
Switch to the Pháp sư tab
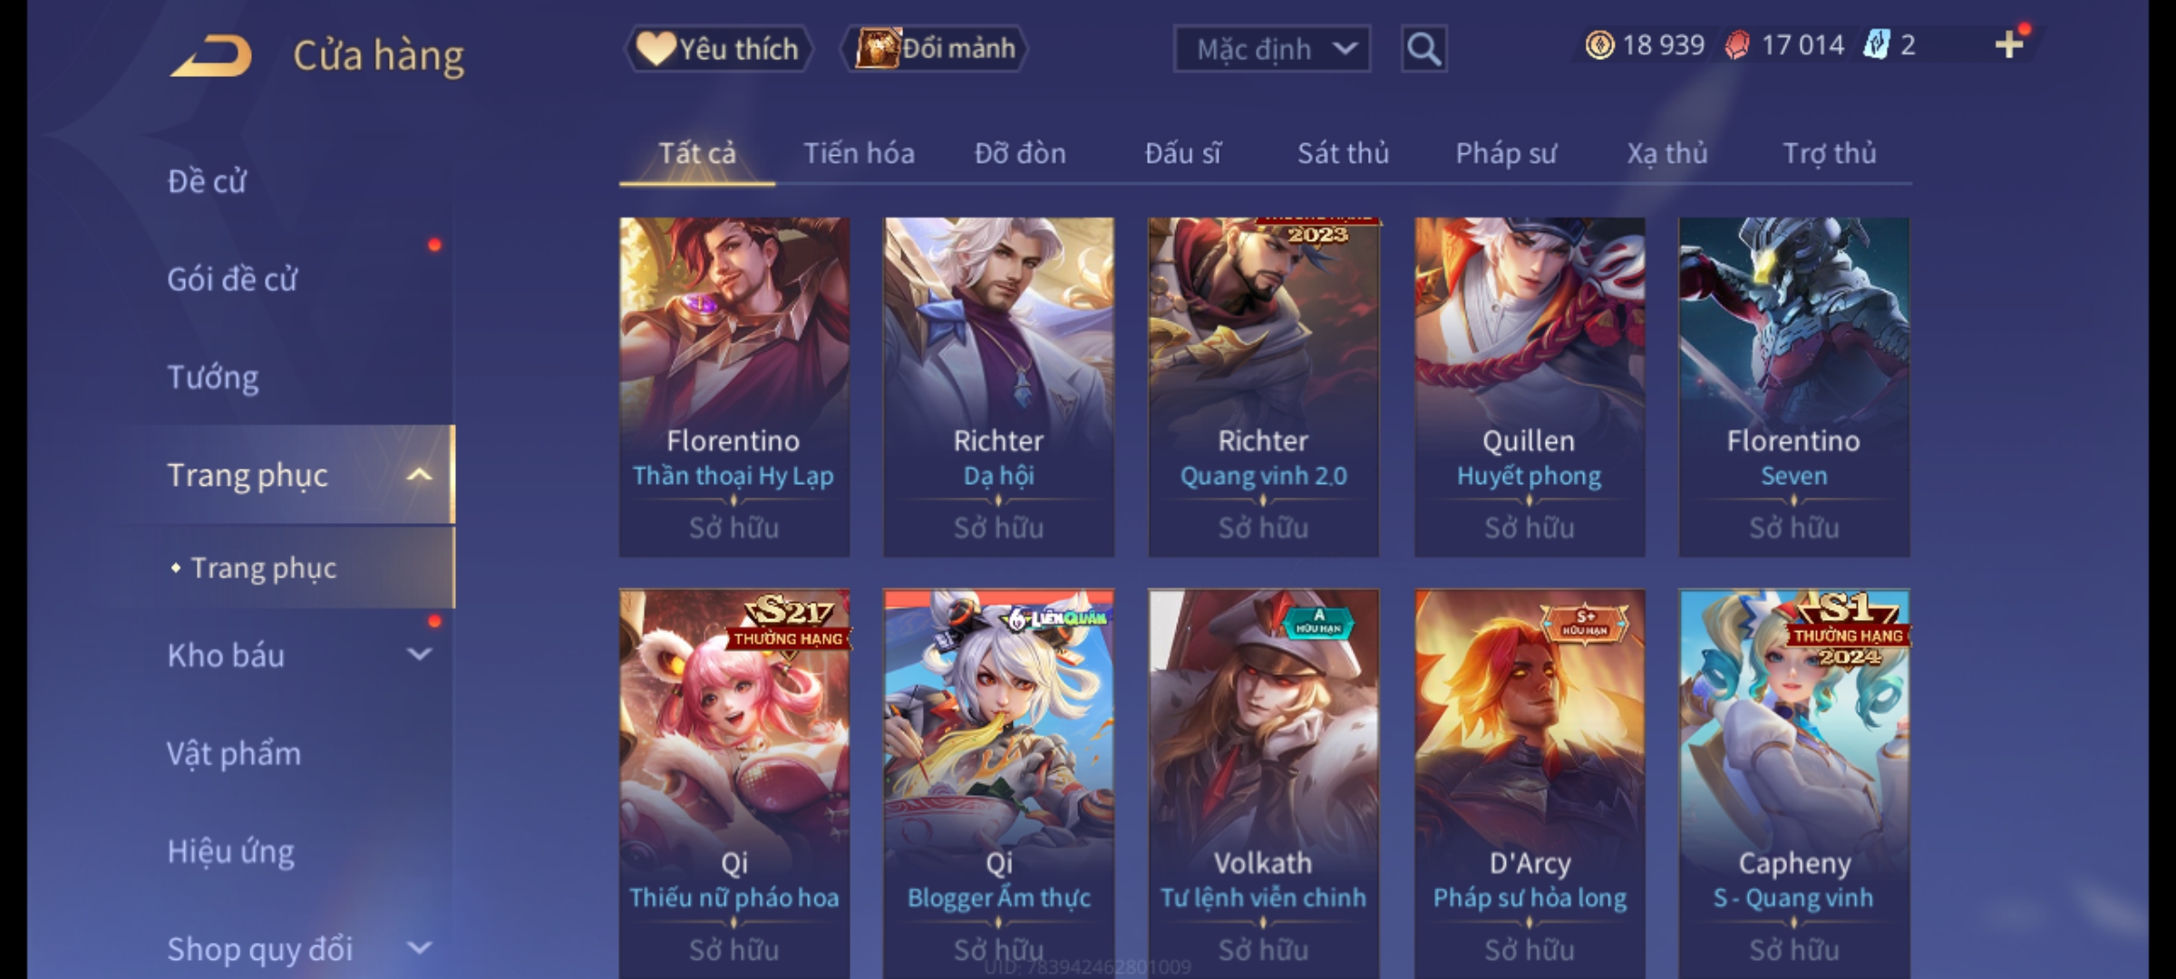[x=1506, y=153]
